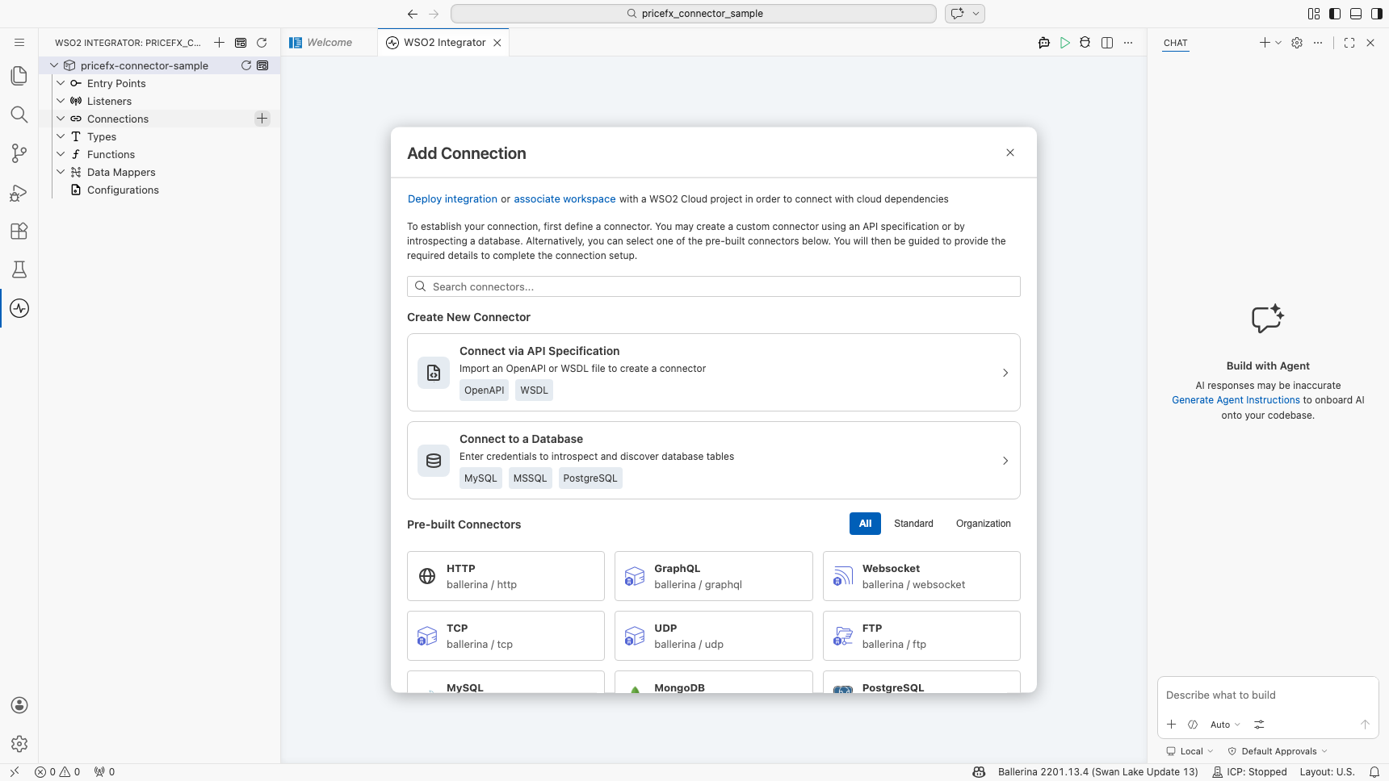Viewport: 1389px width, 781px height.
Task: Toggle the secondary side bar layout
Action: tap(1377, 14)
